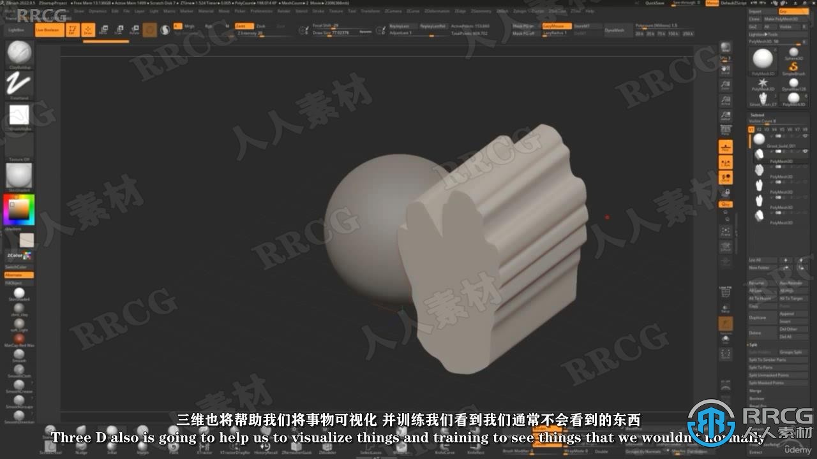Open the SkinShade material selector sphere
The image size is (817, 459).
19,175
